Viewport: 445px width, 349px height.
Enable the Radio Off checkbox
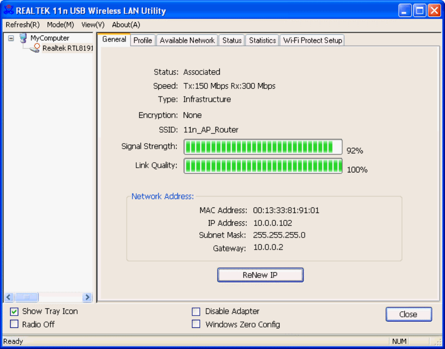pyautogui.click(x=14, y=324)
